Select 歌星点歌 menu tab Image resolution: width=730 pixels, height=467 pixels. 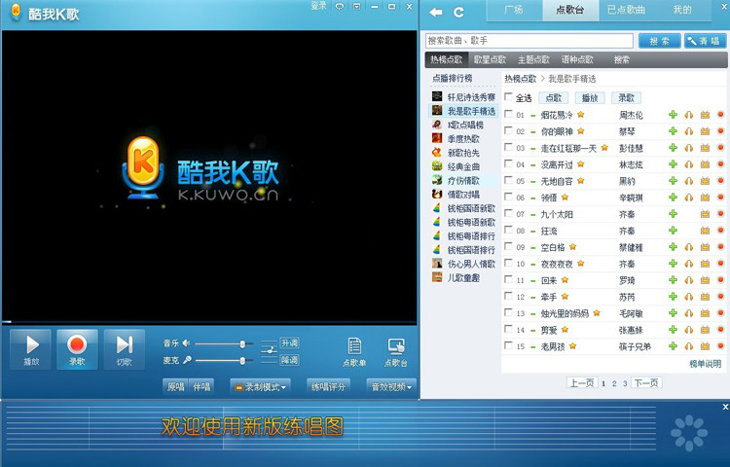pos(490,59)
